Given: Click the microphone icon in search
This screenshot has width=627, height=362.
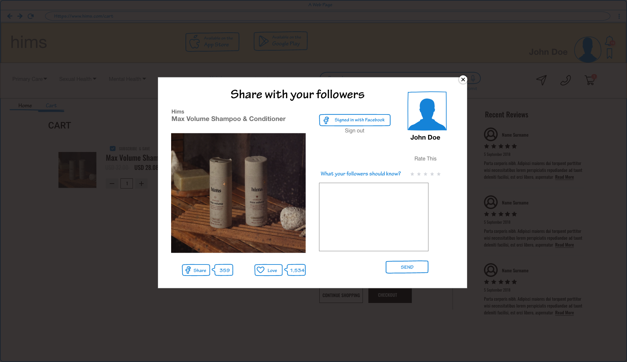Looking at the screenshot, I should 473,78.
